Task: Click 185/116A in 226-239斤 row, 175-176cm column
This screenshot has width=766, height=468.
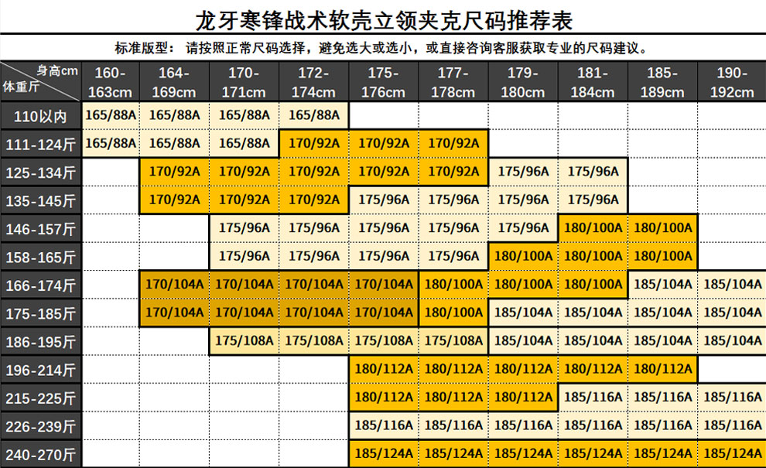Action: (384, 425)
